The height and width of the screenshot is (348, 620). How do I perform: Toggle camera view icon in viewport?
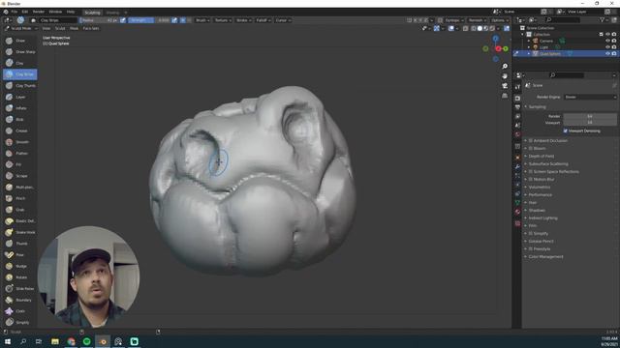click(x=505, y=86)
